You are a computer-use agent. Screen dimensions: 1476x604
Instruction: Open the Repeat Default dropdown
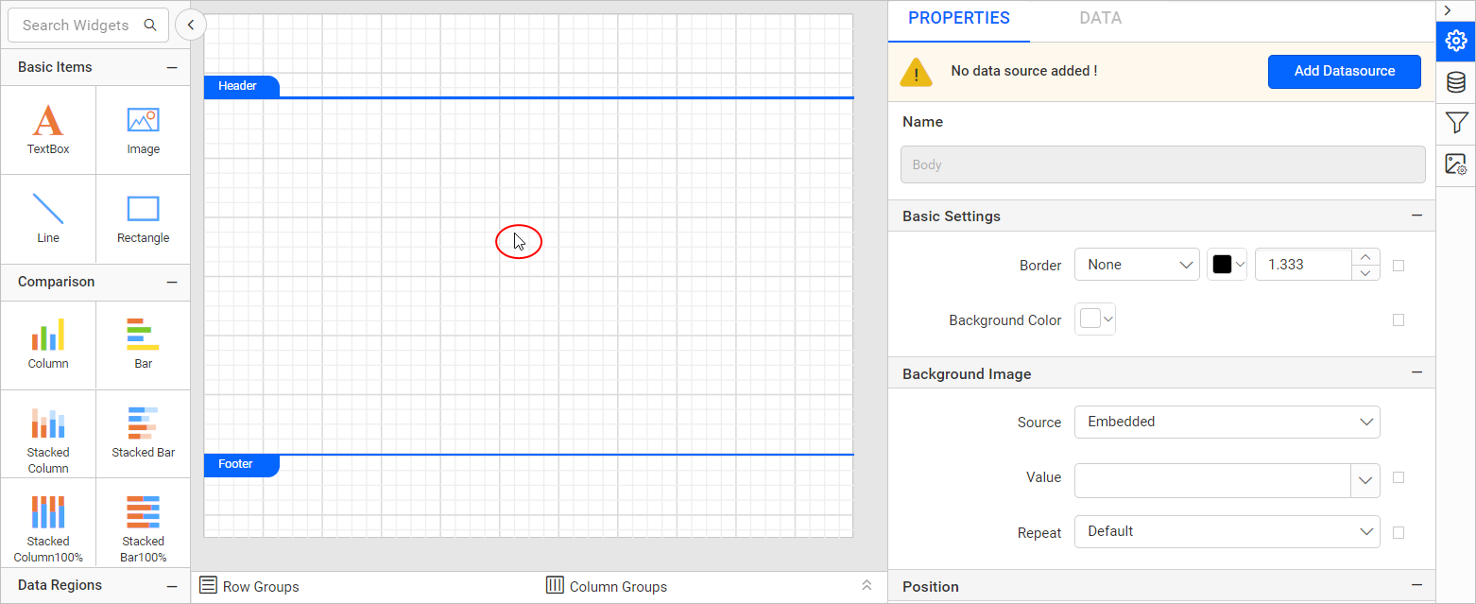pyautogui.click(x=1227, y=531)
